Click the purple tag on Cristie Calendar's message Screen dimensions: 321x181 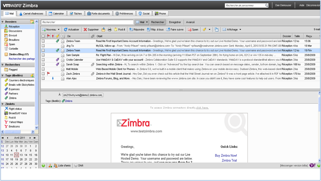pyautogui.click(x=57, y=60)
